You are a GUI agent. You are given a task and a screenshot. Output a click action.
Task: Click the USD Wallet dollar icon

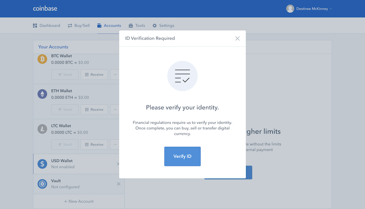[42, 164]
